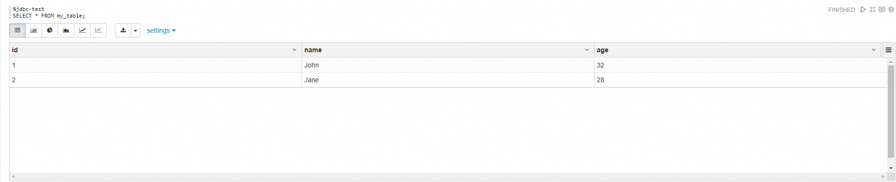Open the table grid menu icon

(x=888, y=50)
